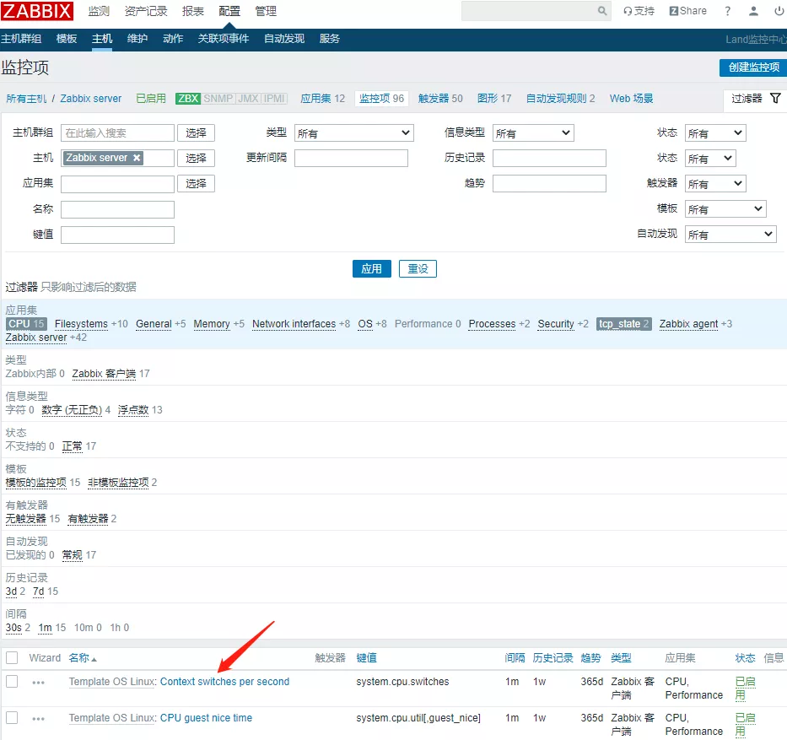Screen dimensions: 787x740
Task: Click the ZABBIX logo
Action: pyautogui.click(x=37, y=11)
